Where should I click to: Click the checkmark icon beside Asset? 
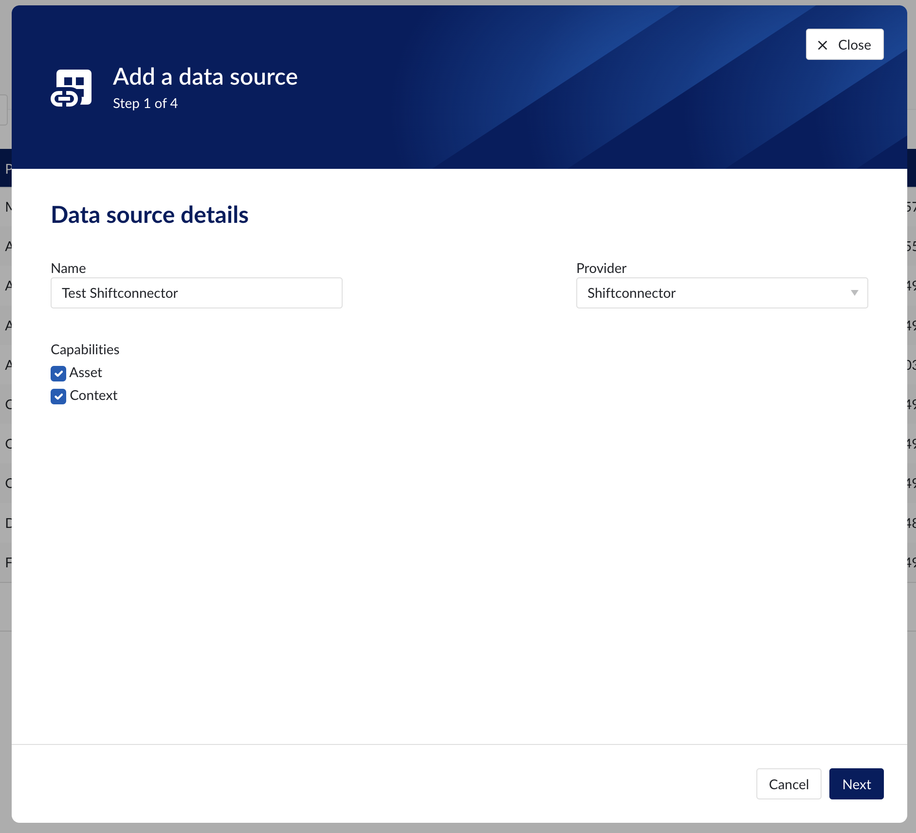click(58, 374)
